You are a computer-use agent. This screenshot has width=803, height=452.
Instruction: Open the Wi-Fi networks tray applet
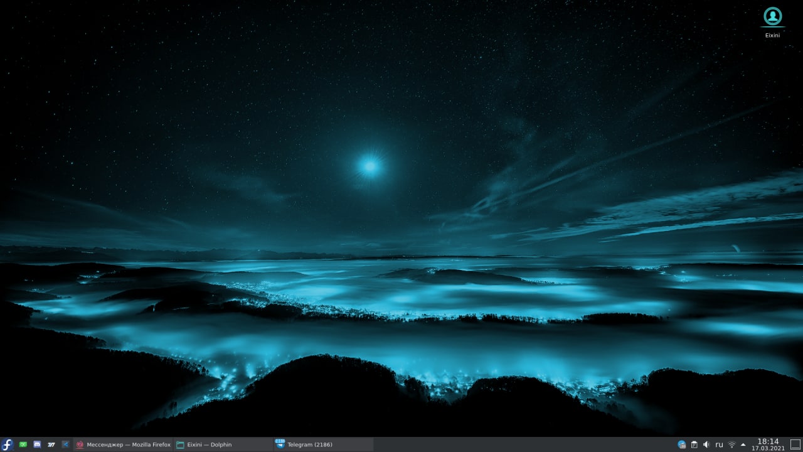tap(731, 444)
